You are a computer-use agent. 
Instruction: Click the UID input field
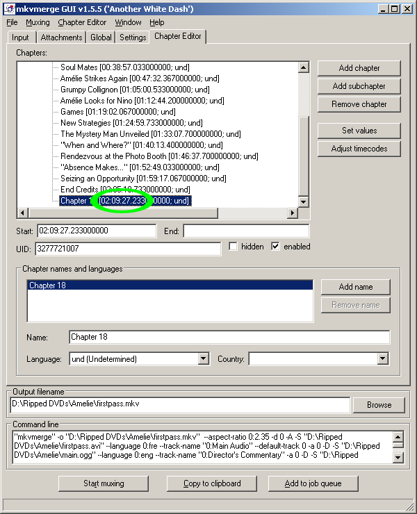click(128, 249)
